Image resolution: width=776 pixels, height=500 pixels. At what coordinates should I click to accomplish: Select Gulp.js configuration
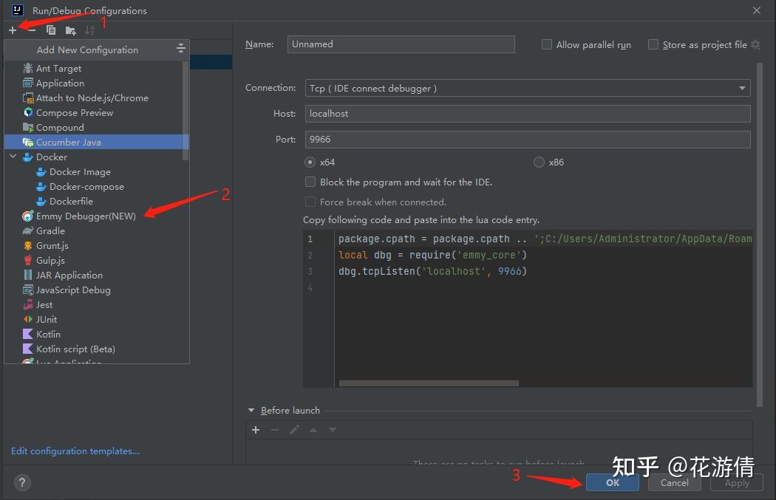tap(97, 261)
